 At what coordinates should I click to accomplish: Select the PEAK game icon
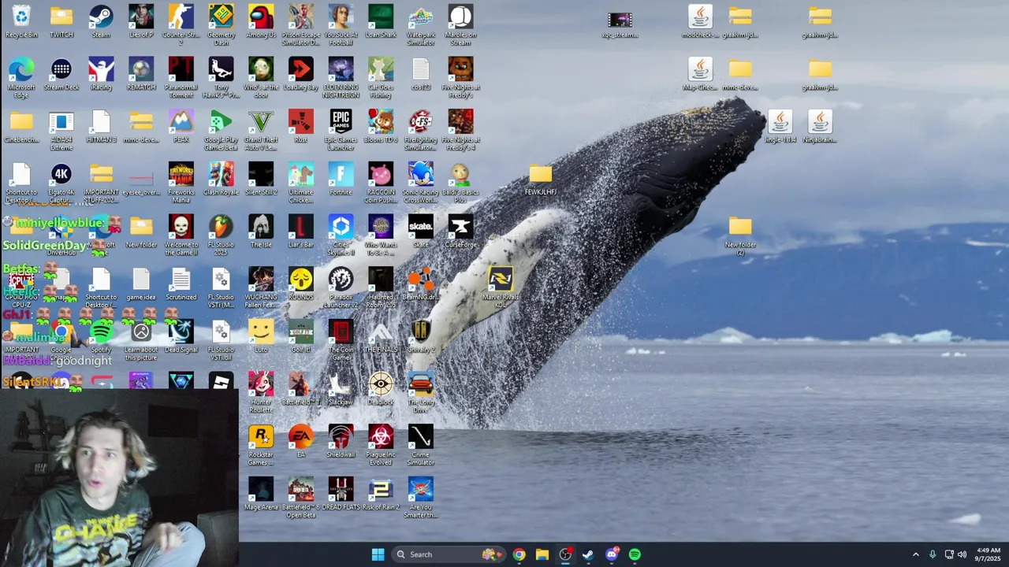click(x=181, y=127)
